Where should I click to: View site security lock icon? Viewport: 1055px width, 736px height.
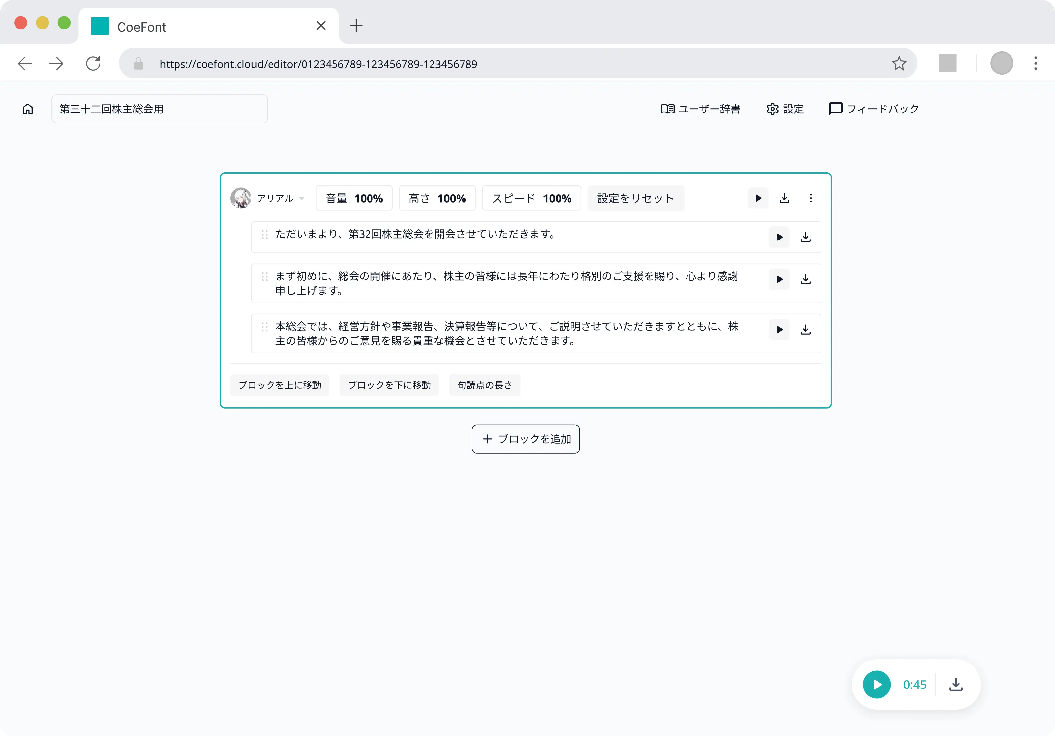pyautogui.click(x=138, y=63)
